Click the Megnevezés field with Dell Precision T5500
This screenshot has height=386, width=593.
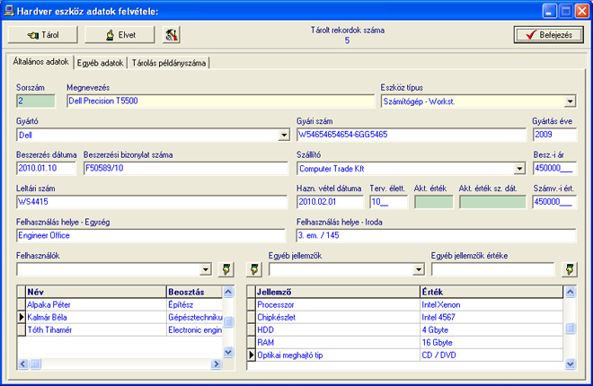[220, 101]
